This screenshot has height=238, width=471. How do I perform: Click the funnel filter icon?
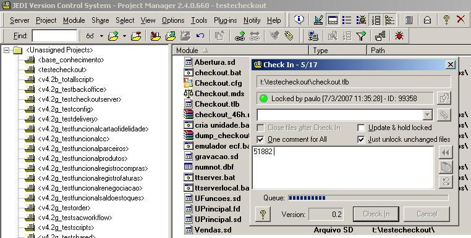[361, 36]
